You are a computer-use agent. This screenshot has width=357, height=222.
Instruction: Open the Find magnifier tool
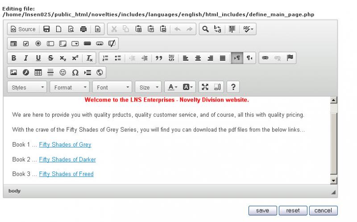pos(205,29)
